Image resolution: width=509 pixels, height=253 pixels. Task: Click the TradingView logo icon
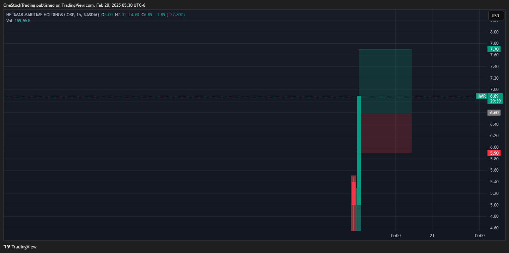[x=7, y=247]
